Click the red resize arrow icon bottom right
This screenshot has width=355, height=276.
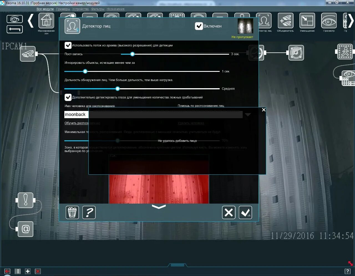[x=351, y=263]
